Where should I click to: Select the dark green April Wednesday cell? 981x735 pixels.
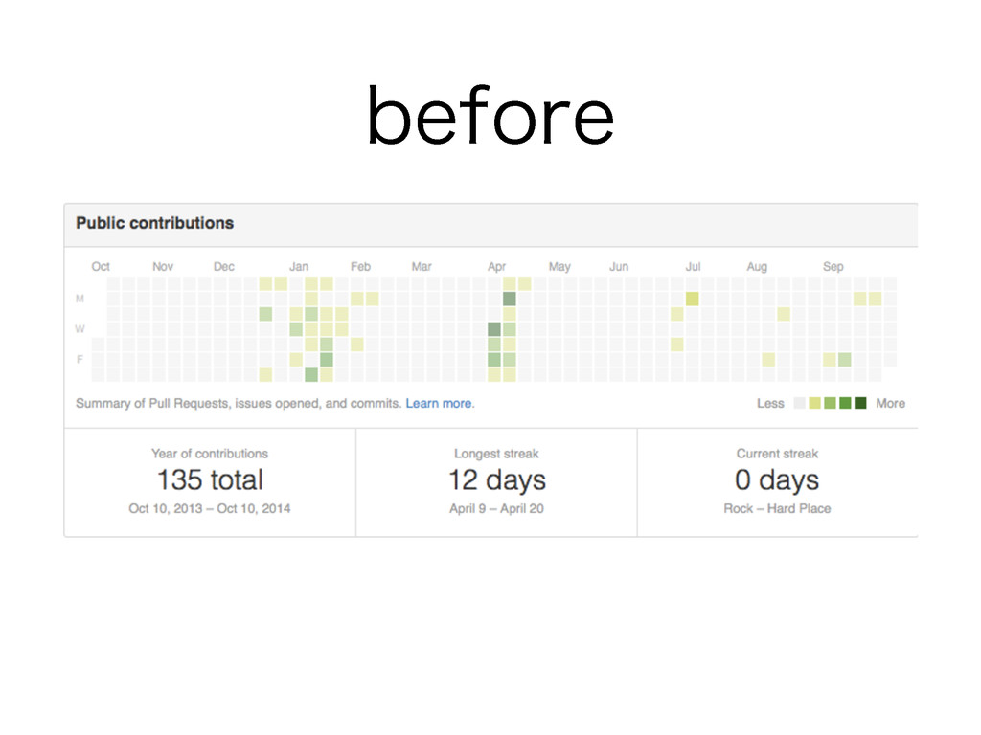(x=494, y=329)
